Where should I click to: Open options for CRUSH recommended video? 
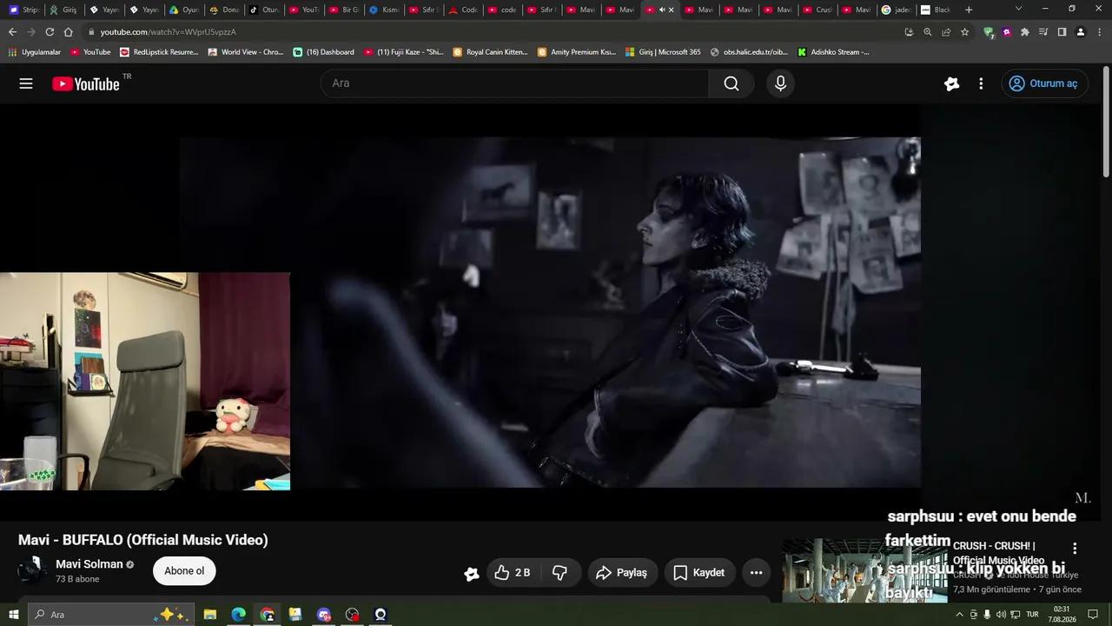[x=1075, y=549]
